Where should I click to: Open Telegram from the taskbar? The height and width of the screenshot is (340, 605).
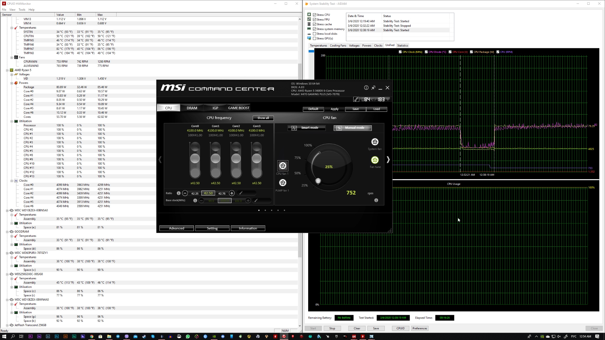(x=118, y=336)
